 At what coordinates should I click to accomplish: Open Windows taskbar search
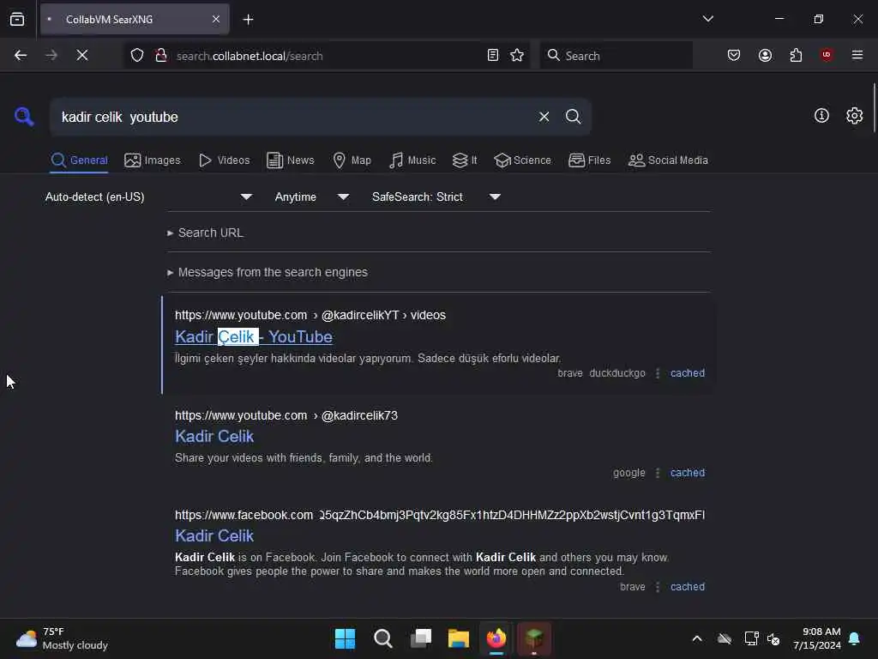coord(383,638)
